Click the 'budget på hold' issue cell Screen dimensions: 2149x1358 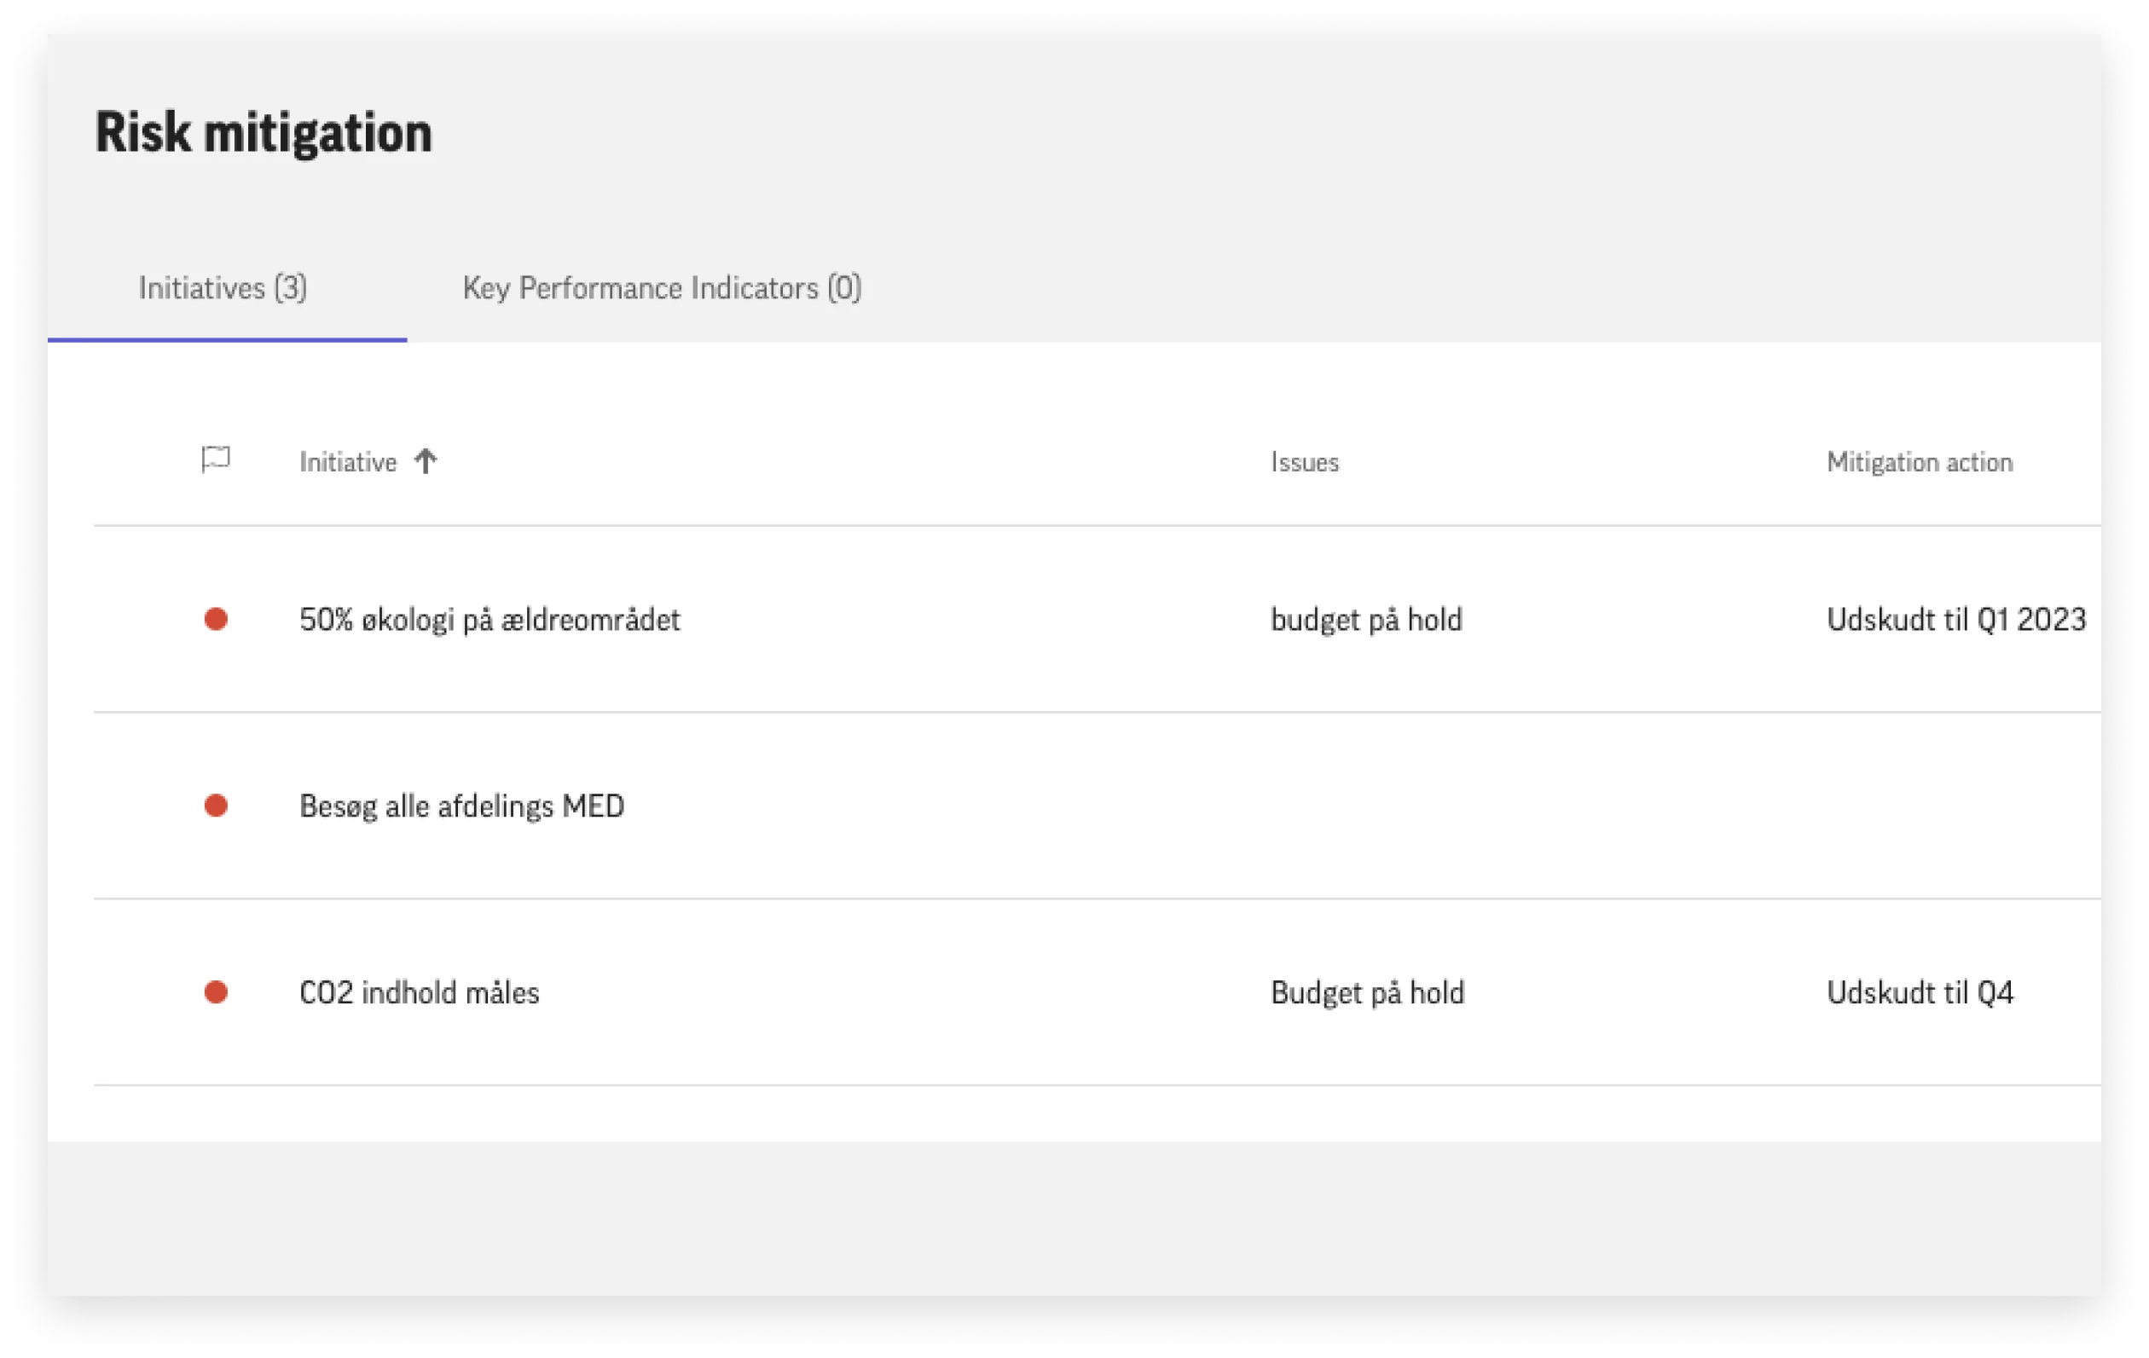(x=1366, y=620)
